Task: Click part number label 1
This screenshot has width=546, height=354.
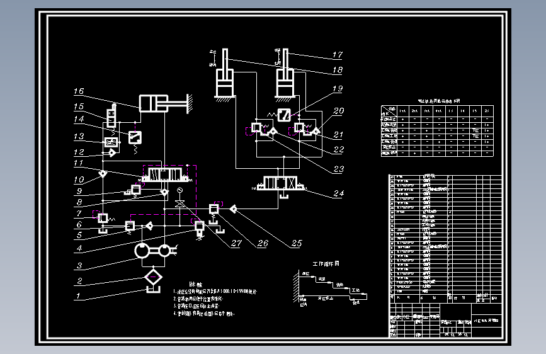Action: [x=78, y=296]
